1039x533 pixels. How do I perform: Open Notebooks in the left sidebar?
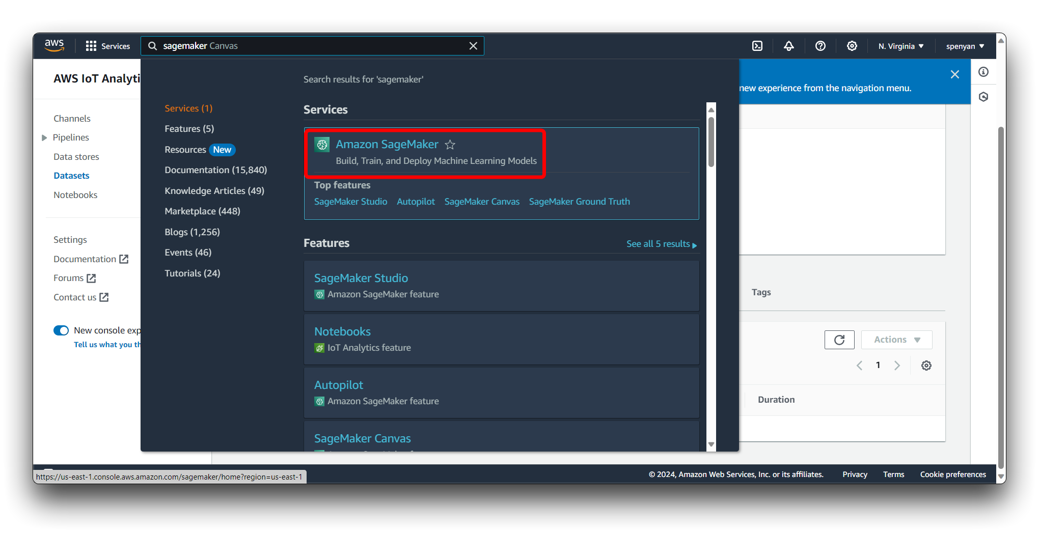click(x=75, y=195)
